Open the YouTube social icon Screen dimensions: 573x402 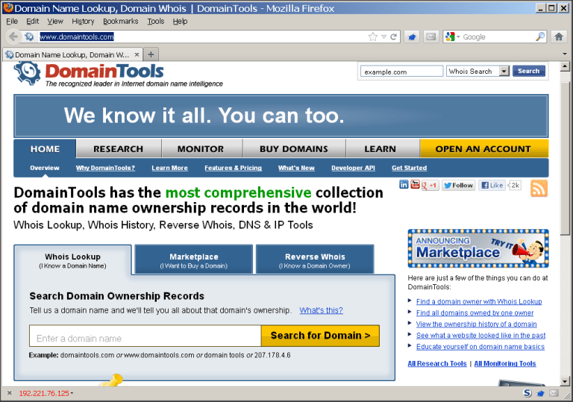click(x=415, y=184)
